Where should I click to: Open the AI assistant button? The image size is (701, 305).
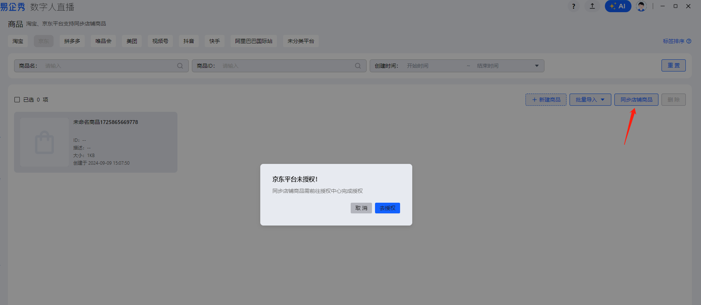click(618, 6)
